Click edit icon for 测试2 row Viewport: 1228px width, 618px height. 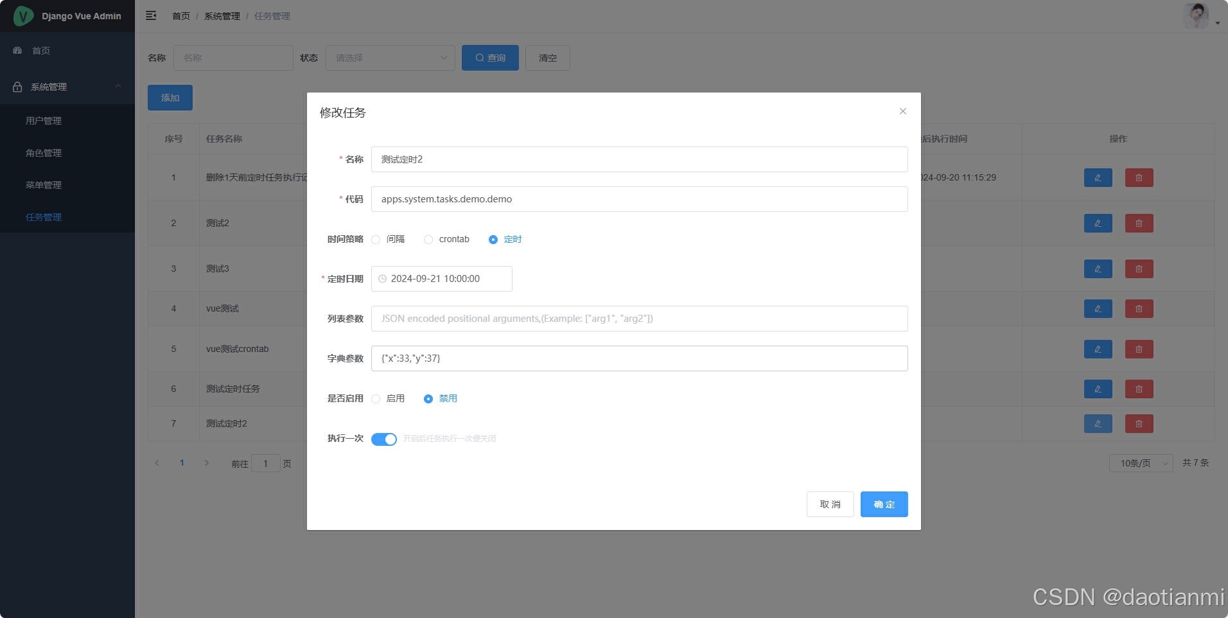[1098, 223]
